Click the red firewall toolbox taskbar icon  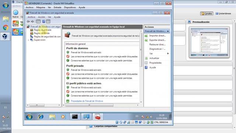98,117
